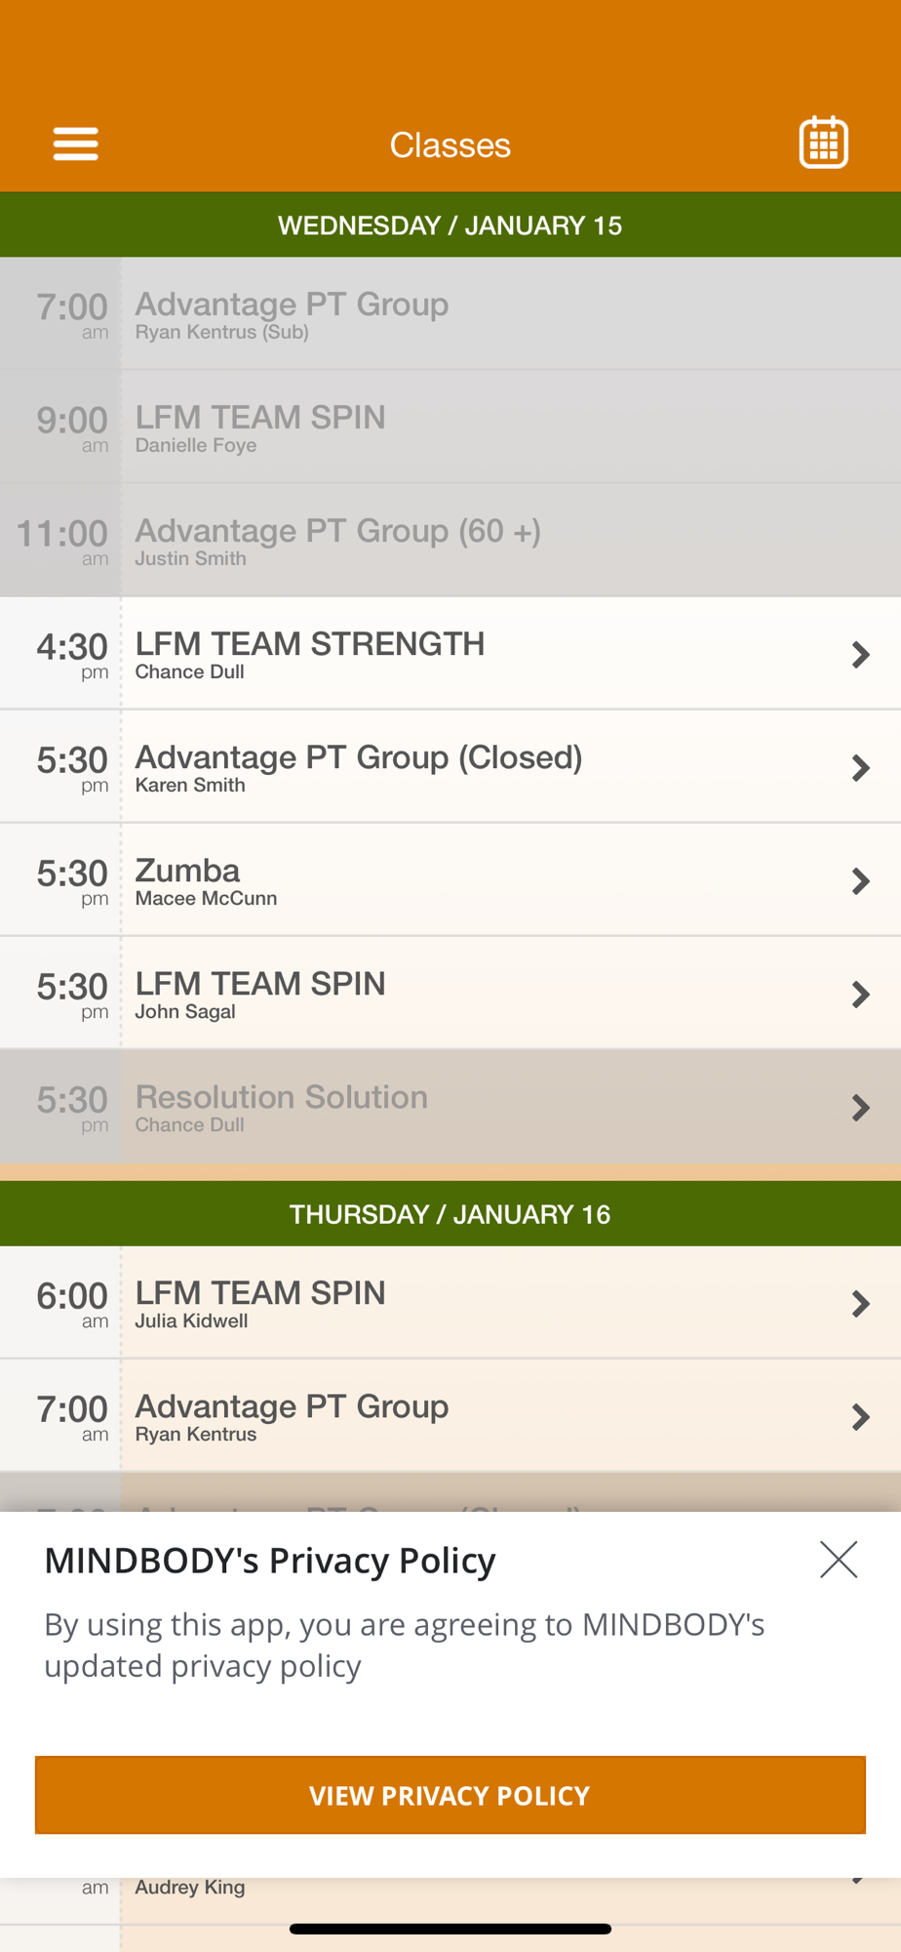The height and width of the screenshot is (1952, 901).
Task: Tap the Thursday / January 16 header
Action: 450,1214
